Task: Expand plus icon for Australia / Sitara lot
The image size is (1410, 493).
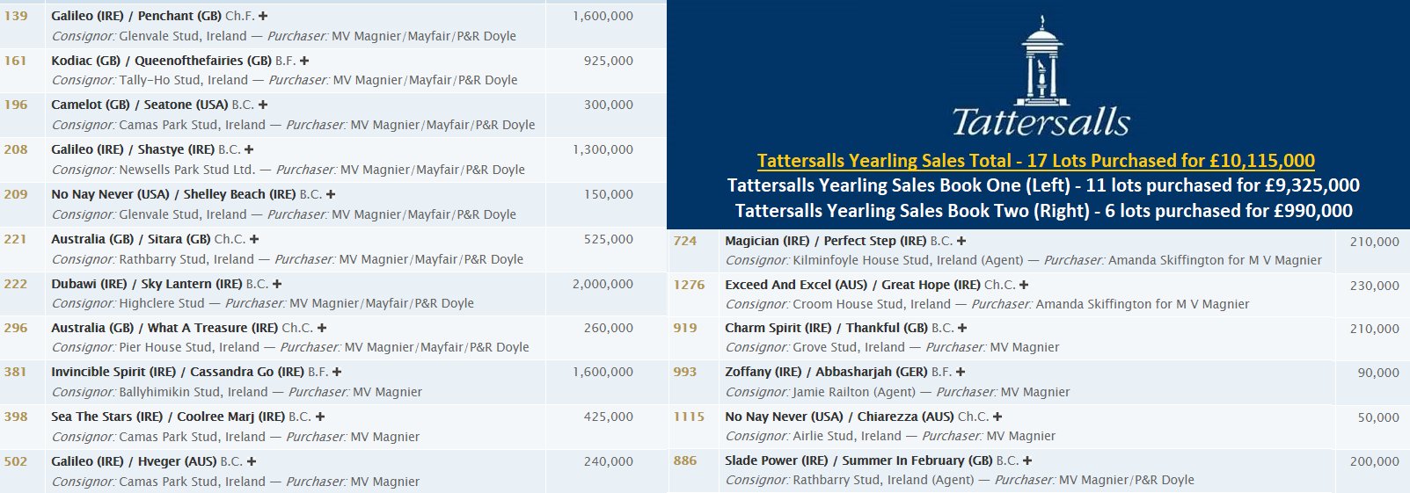Action: coord(254,240)
